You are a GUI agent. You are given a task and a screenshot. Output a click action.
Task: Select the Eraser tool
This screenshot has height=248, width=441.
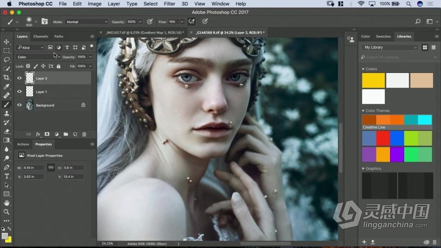coord(6,131)
